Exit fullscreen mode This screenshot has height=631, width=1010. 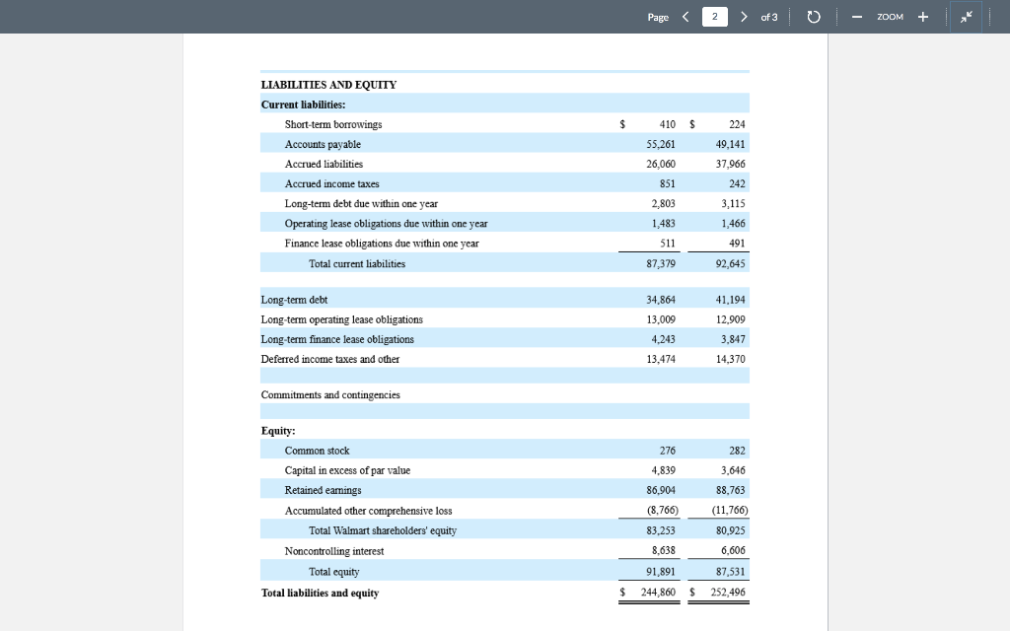[966, 17]
